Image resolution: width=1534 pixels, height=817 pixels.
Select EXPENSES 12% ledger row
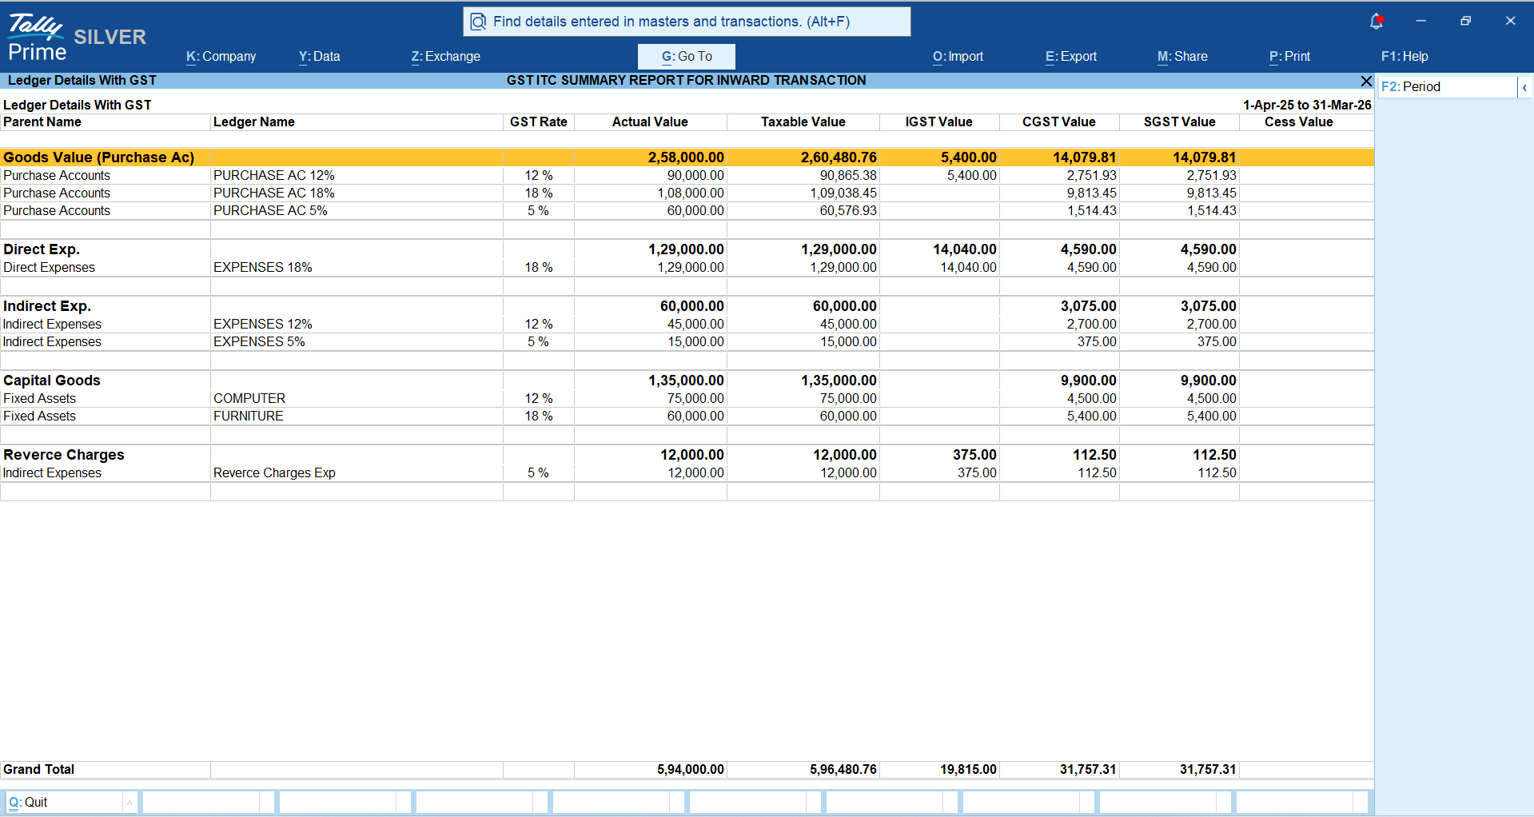(x=687, y=325)
